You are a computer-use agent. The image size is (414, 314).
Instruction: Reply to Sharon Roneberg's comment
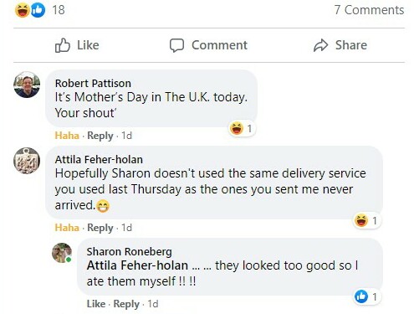pyautogui.click(x=126, y=304)
